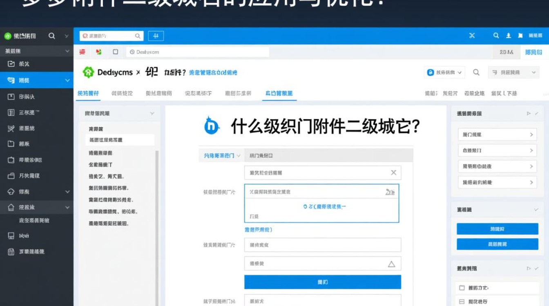Click the split-view icon beside the top search bar
The image size is (549, 306).
[x=156, y=36]
